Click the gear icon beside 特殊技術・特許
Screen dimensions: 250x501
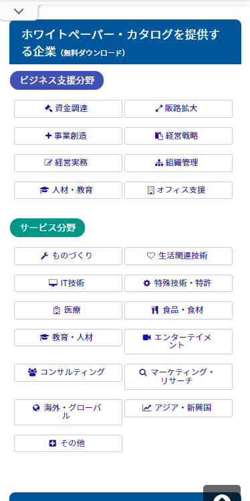(x=146, y=283)
